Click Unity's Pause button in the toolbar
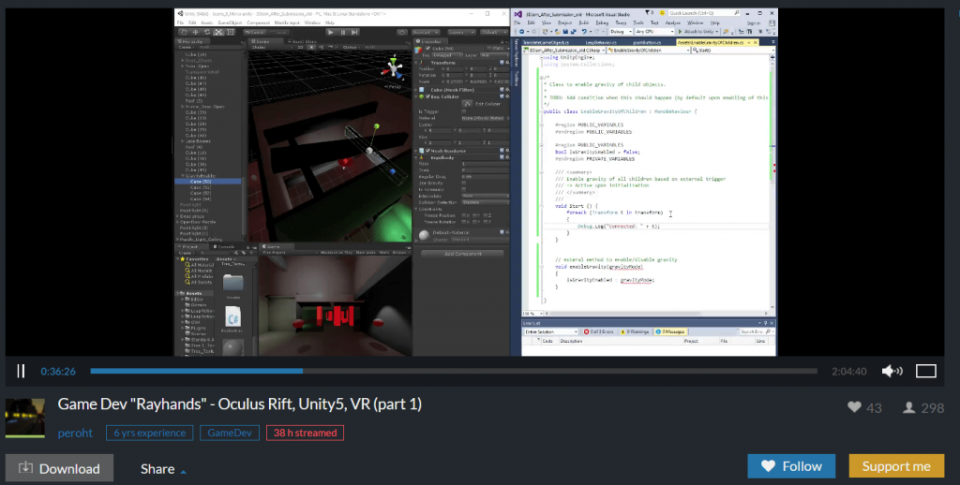 343,32
